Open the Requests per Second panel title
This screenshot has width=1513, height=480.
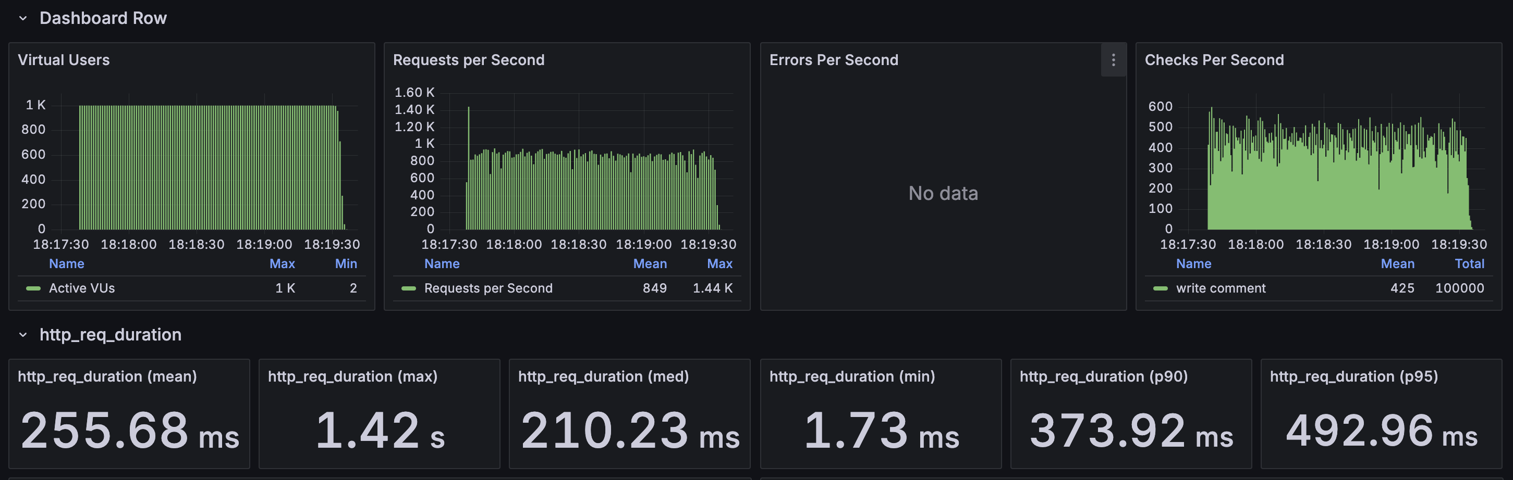469,60
